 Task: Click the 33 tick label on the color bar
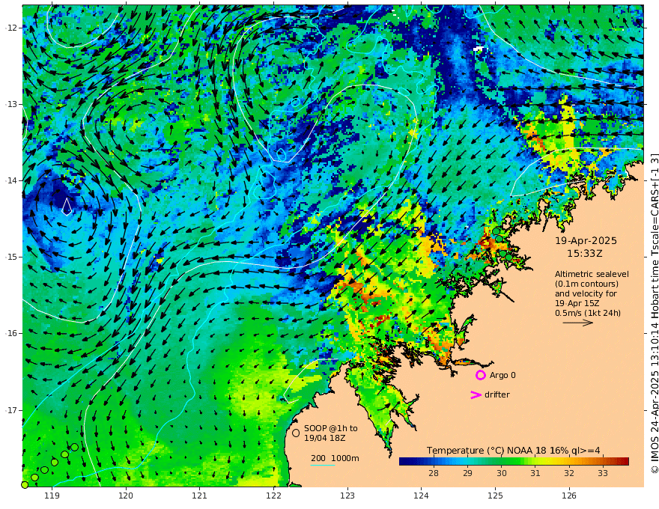pyautogui.click(x=603, y=473)
